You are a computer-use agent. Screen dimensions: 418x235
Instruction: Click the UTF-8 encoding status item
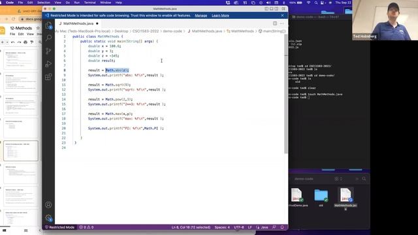[239, 227]
